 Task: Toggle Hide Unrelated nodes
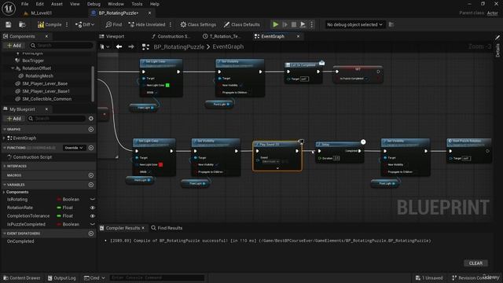147,24
